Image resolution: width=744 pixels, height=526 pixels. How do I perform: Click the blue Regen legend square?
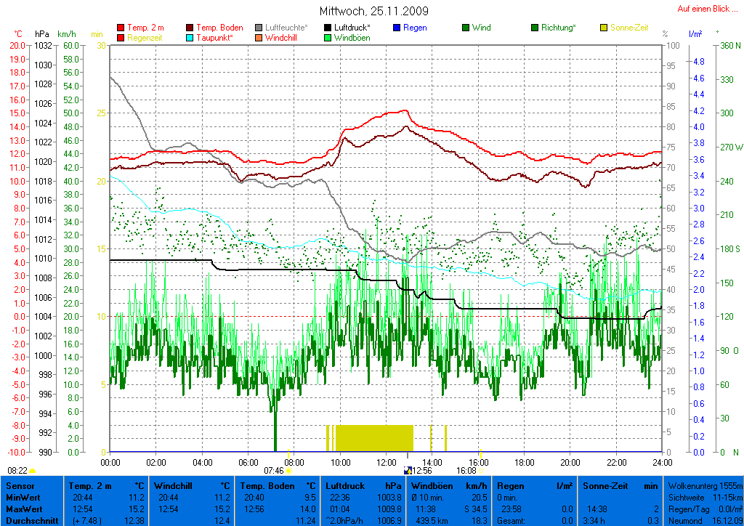397,28
